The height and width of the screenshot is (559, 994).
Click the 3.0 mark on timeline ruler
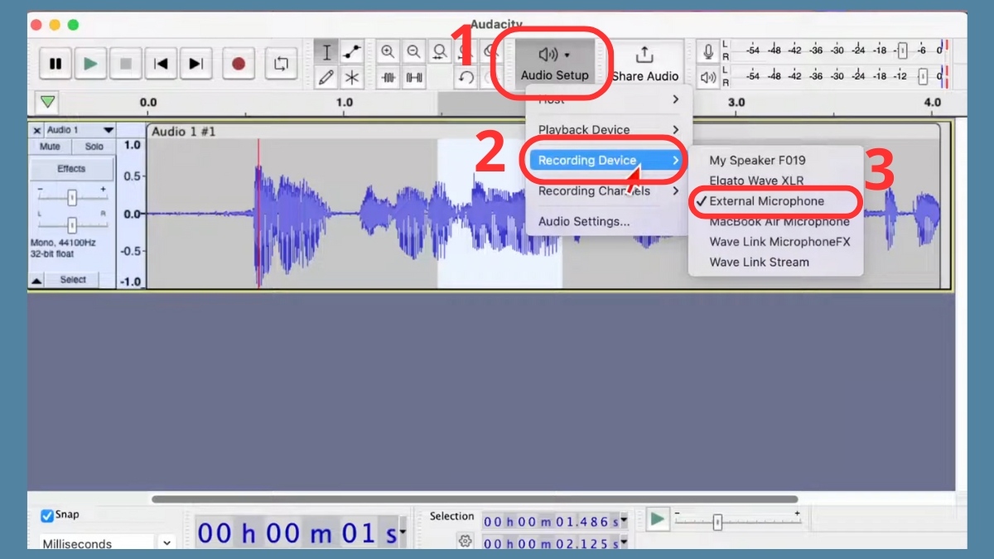coord(736,103)
